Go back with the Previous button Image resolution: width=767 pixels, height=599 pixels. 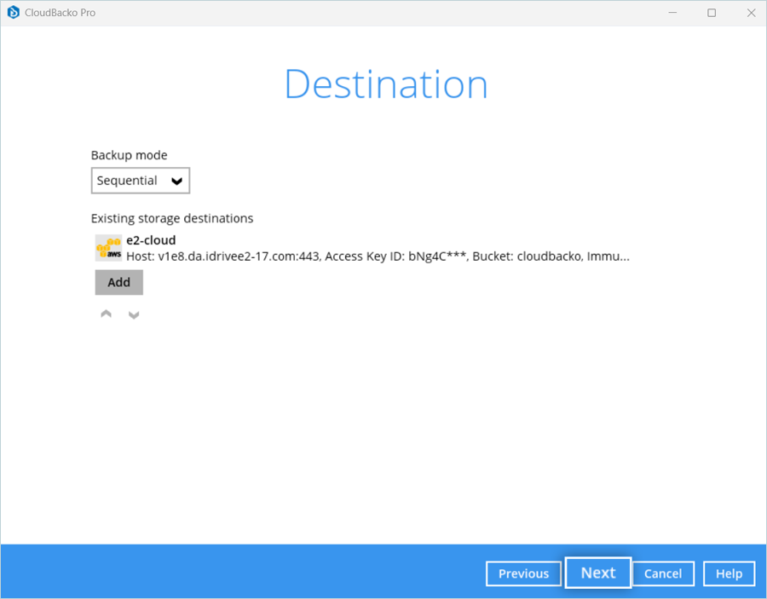(523, 573)
